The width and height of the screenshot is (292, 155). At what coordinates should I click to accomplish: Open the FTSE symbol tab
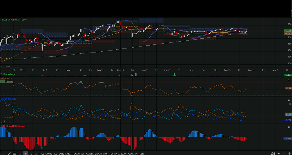tap(42, 154)
